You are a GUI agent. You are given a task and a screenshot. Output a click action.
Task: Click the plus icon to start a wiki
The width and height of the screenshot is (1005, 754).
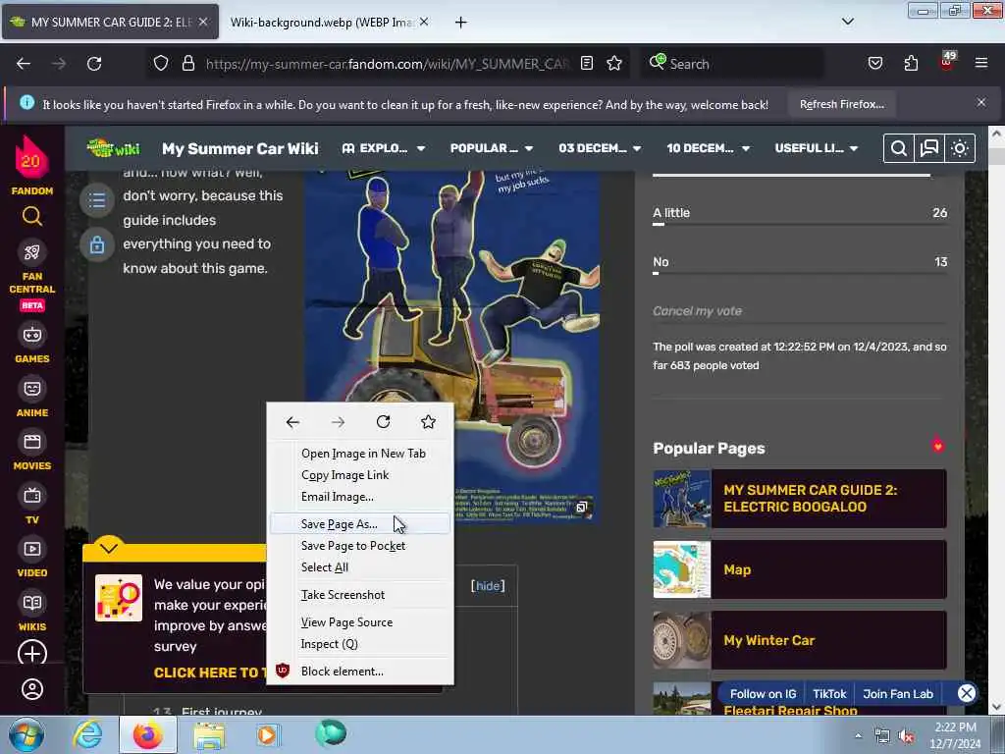click(32, 653)
